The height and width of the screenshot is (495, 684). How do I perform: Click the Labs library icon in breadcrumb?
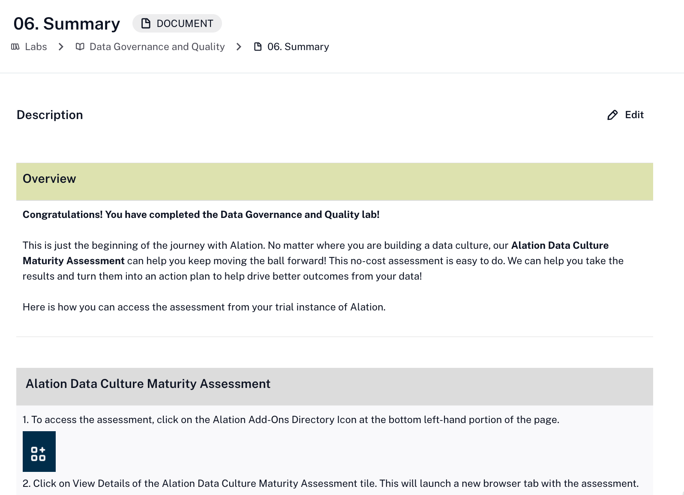[x=15, y=47]
